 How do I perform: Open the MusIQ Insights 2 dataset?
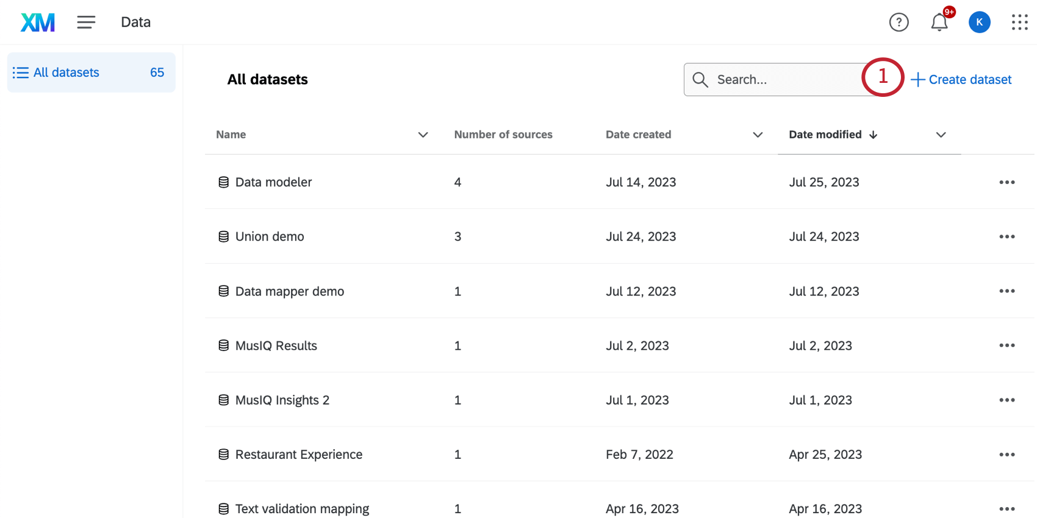(282, 400)
